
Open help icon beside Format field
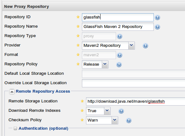[x=119, y=55]
